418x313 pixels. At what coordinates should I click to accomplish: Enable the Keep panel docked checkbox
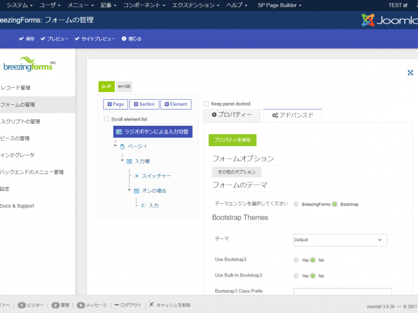click(x=206, y=104)
